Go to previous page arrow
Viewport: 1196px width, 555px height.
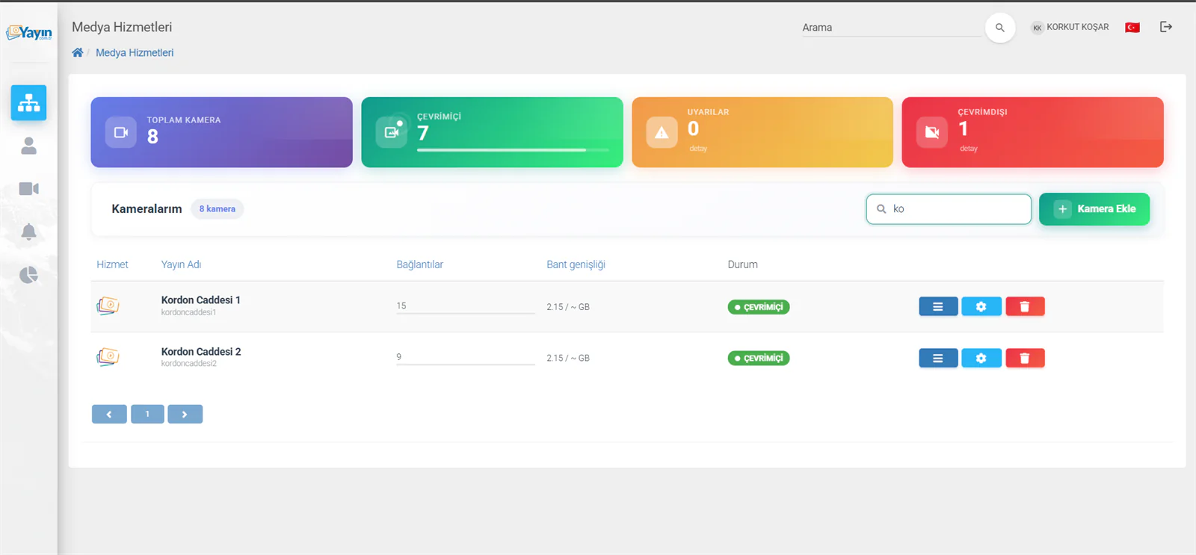coord(109,414)
